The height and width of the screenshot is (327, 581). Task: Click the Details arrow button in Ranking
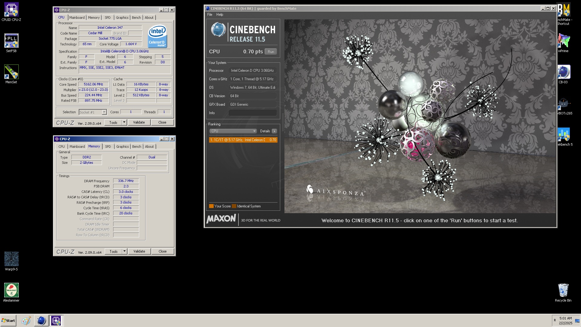tap(274, 131)
